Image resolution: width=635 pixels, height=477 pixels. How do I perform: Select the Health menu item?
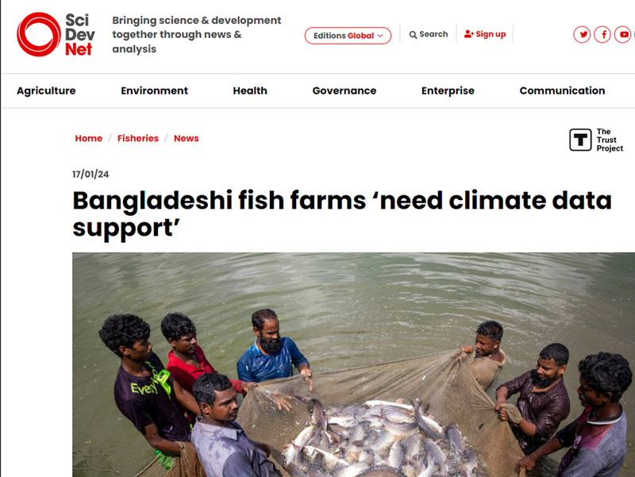[250, 90]
